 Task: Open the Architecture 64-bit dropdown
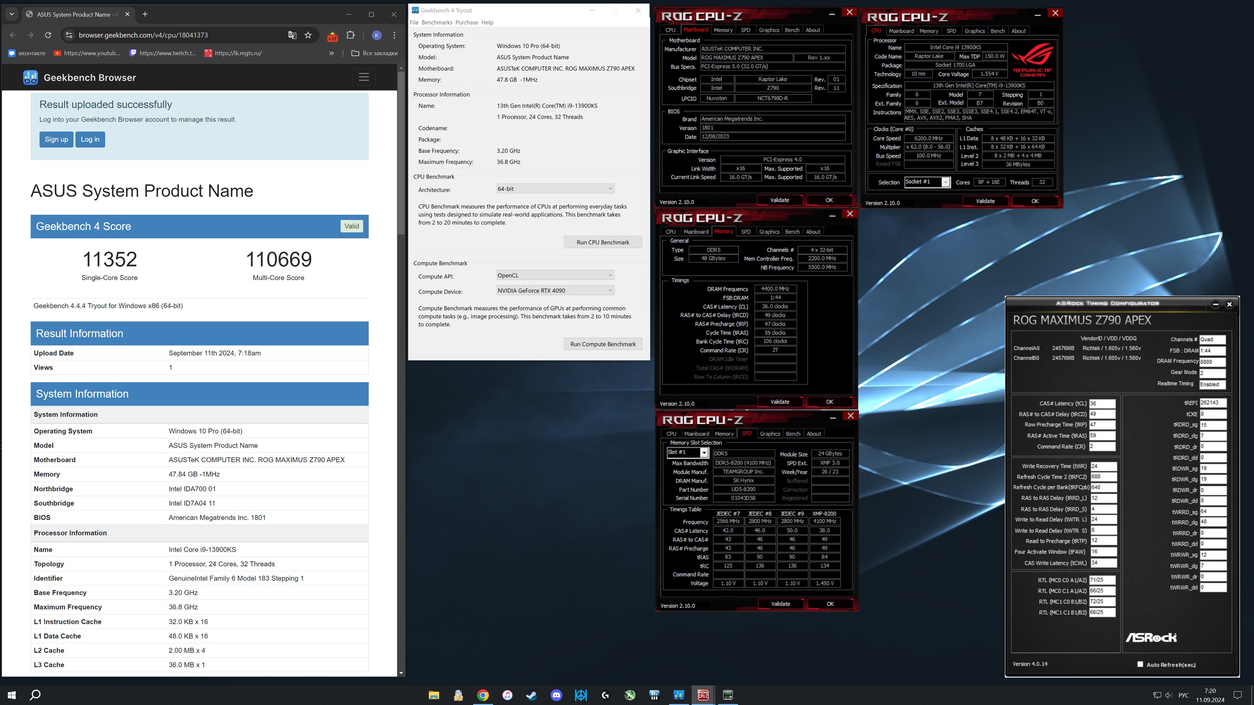[555, 189]
